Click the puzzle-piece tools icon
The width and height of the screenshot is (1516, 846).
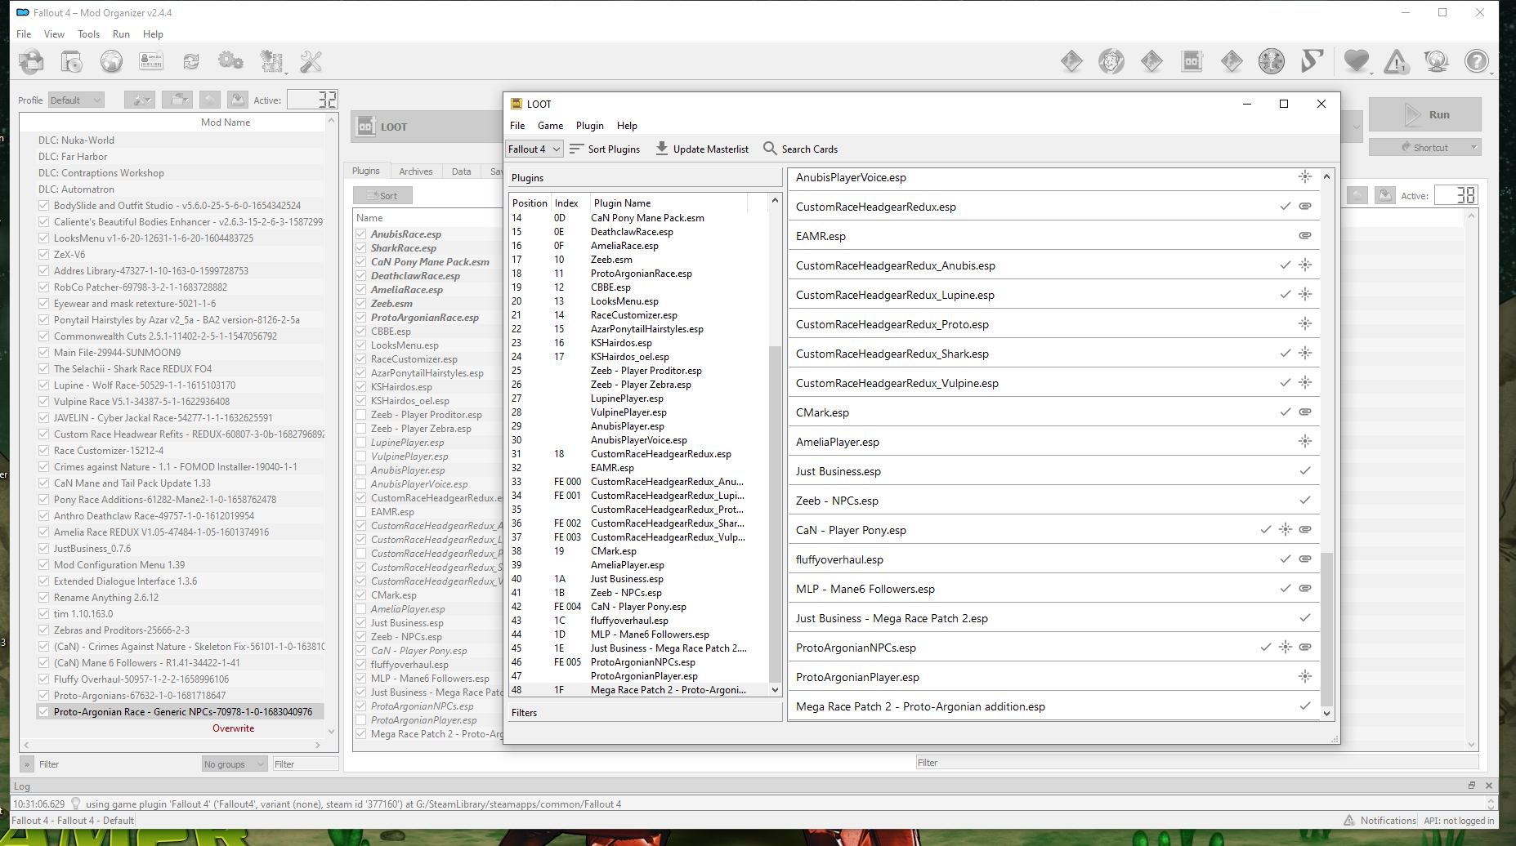[x=271, y=61]
